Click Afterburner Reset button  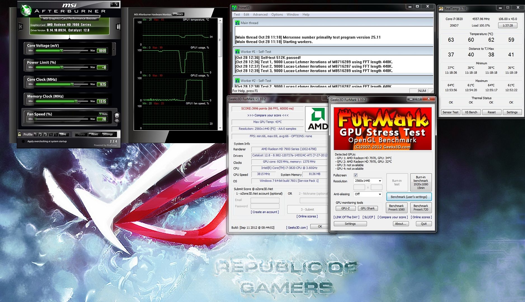click(95, 134)
